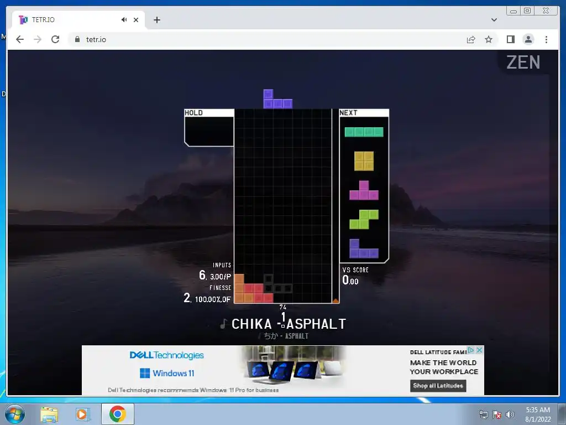Viewport: 566px width, 425px height.
Task: Click the back arrow in Chrome
Action: (x=20, y=39)
